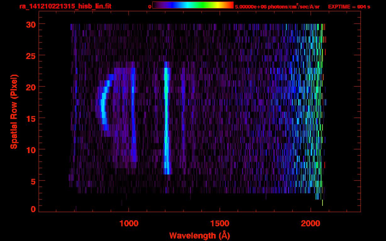
Task: Click the x-axis tick label 1500
Action: click(x=220, y=223)
